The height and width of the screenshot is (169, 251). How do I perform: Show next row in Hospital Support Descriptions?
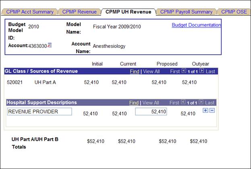click(x=201, y=103)
